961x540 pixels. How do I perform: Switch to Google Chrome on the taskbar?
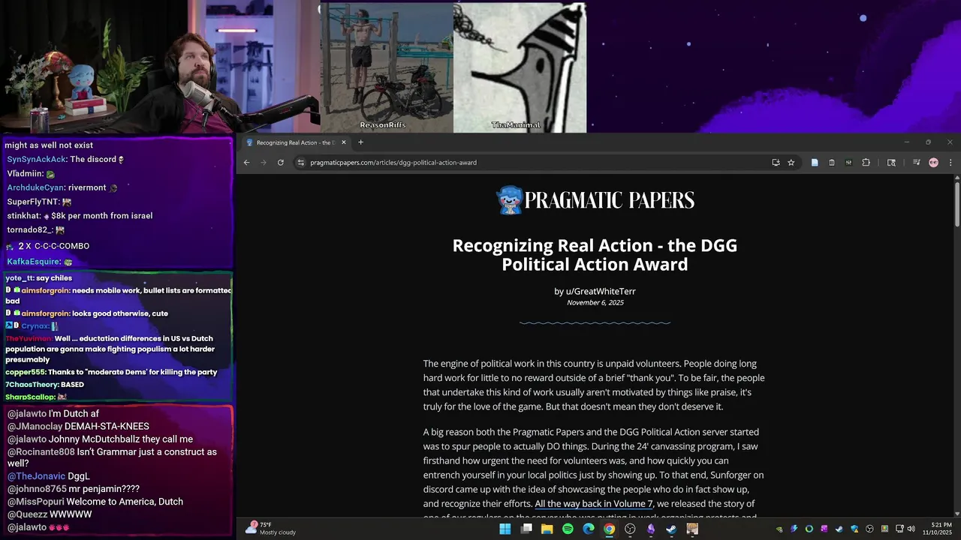[609, 529]
